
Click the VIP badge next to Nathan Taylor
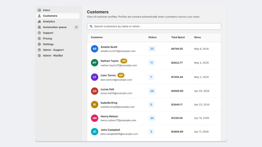tap(124, 61)
